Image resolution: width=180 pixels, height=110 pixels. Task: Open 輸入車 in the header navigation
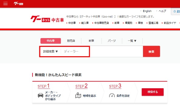(x=85, y=23)
